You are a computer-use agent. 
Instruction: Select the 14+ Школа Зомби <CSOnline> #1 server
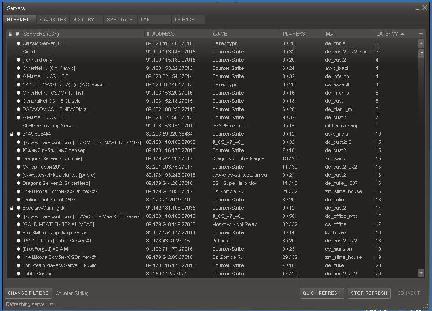click(x=212, y=257)
